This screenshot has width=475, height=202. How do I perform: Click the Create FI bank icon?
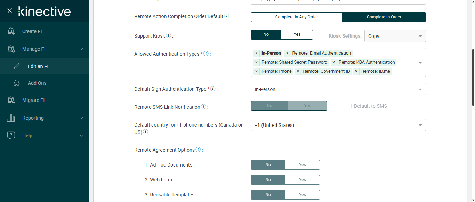[11, 31]
